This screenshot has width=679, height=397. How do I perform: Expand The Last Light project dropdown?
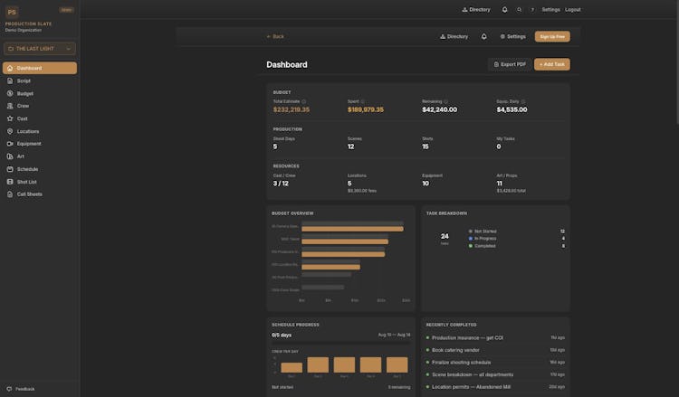pos(40,49)
